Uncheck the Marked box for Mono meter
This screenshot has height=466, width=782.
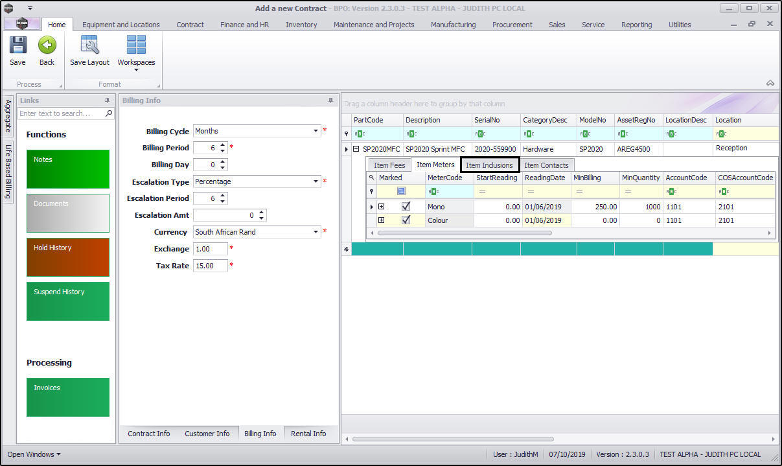click(406, 207)
